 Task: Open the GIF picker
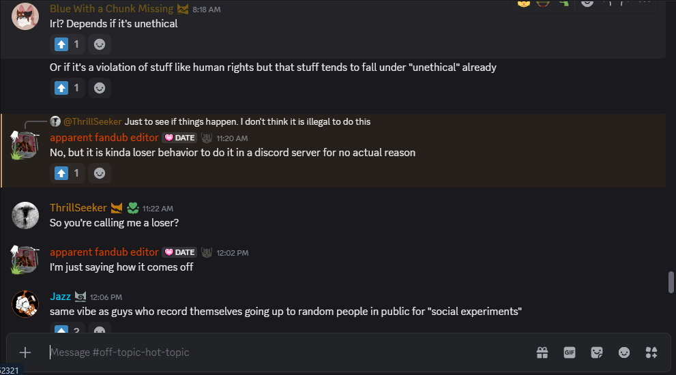[570, 352]
